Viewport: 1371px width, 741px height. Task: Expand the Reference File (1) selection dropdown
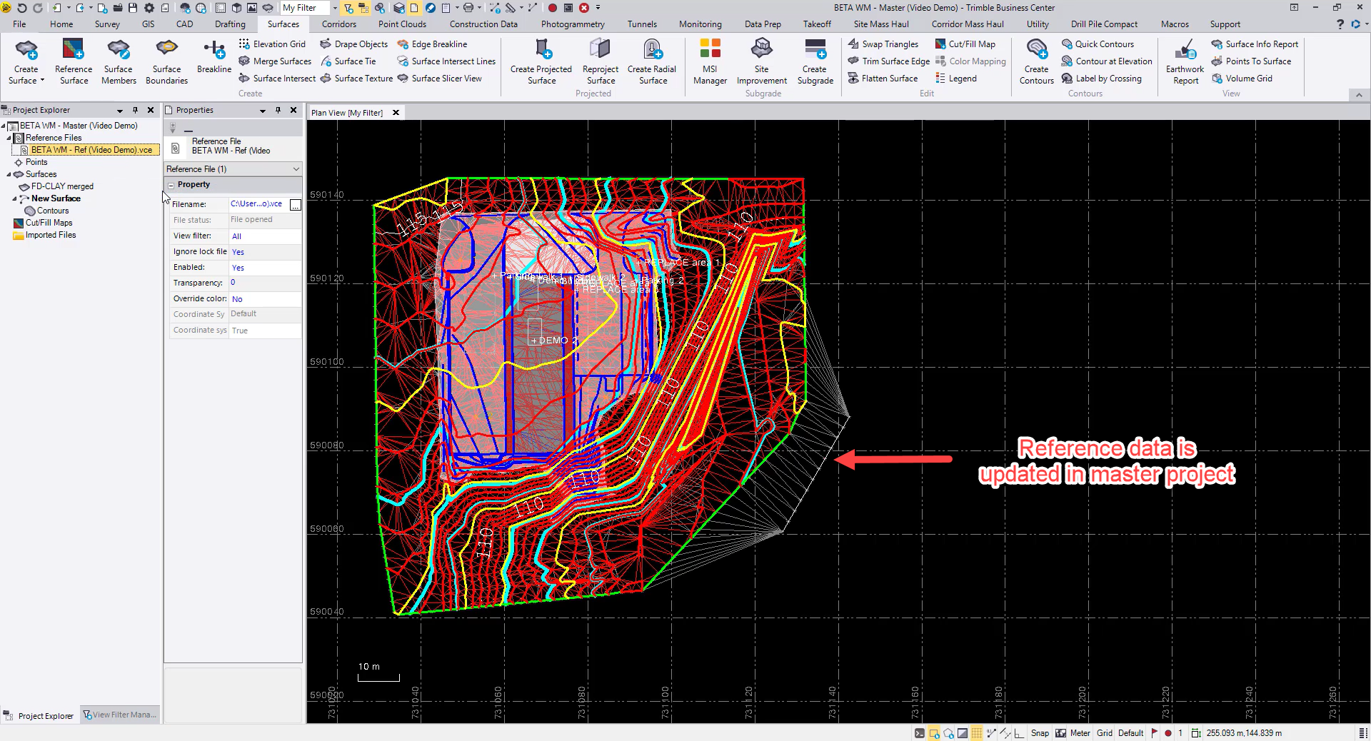296,169
